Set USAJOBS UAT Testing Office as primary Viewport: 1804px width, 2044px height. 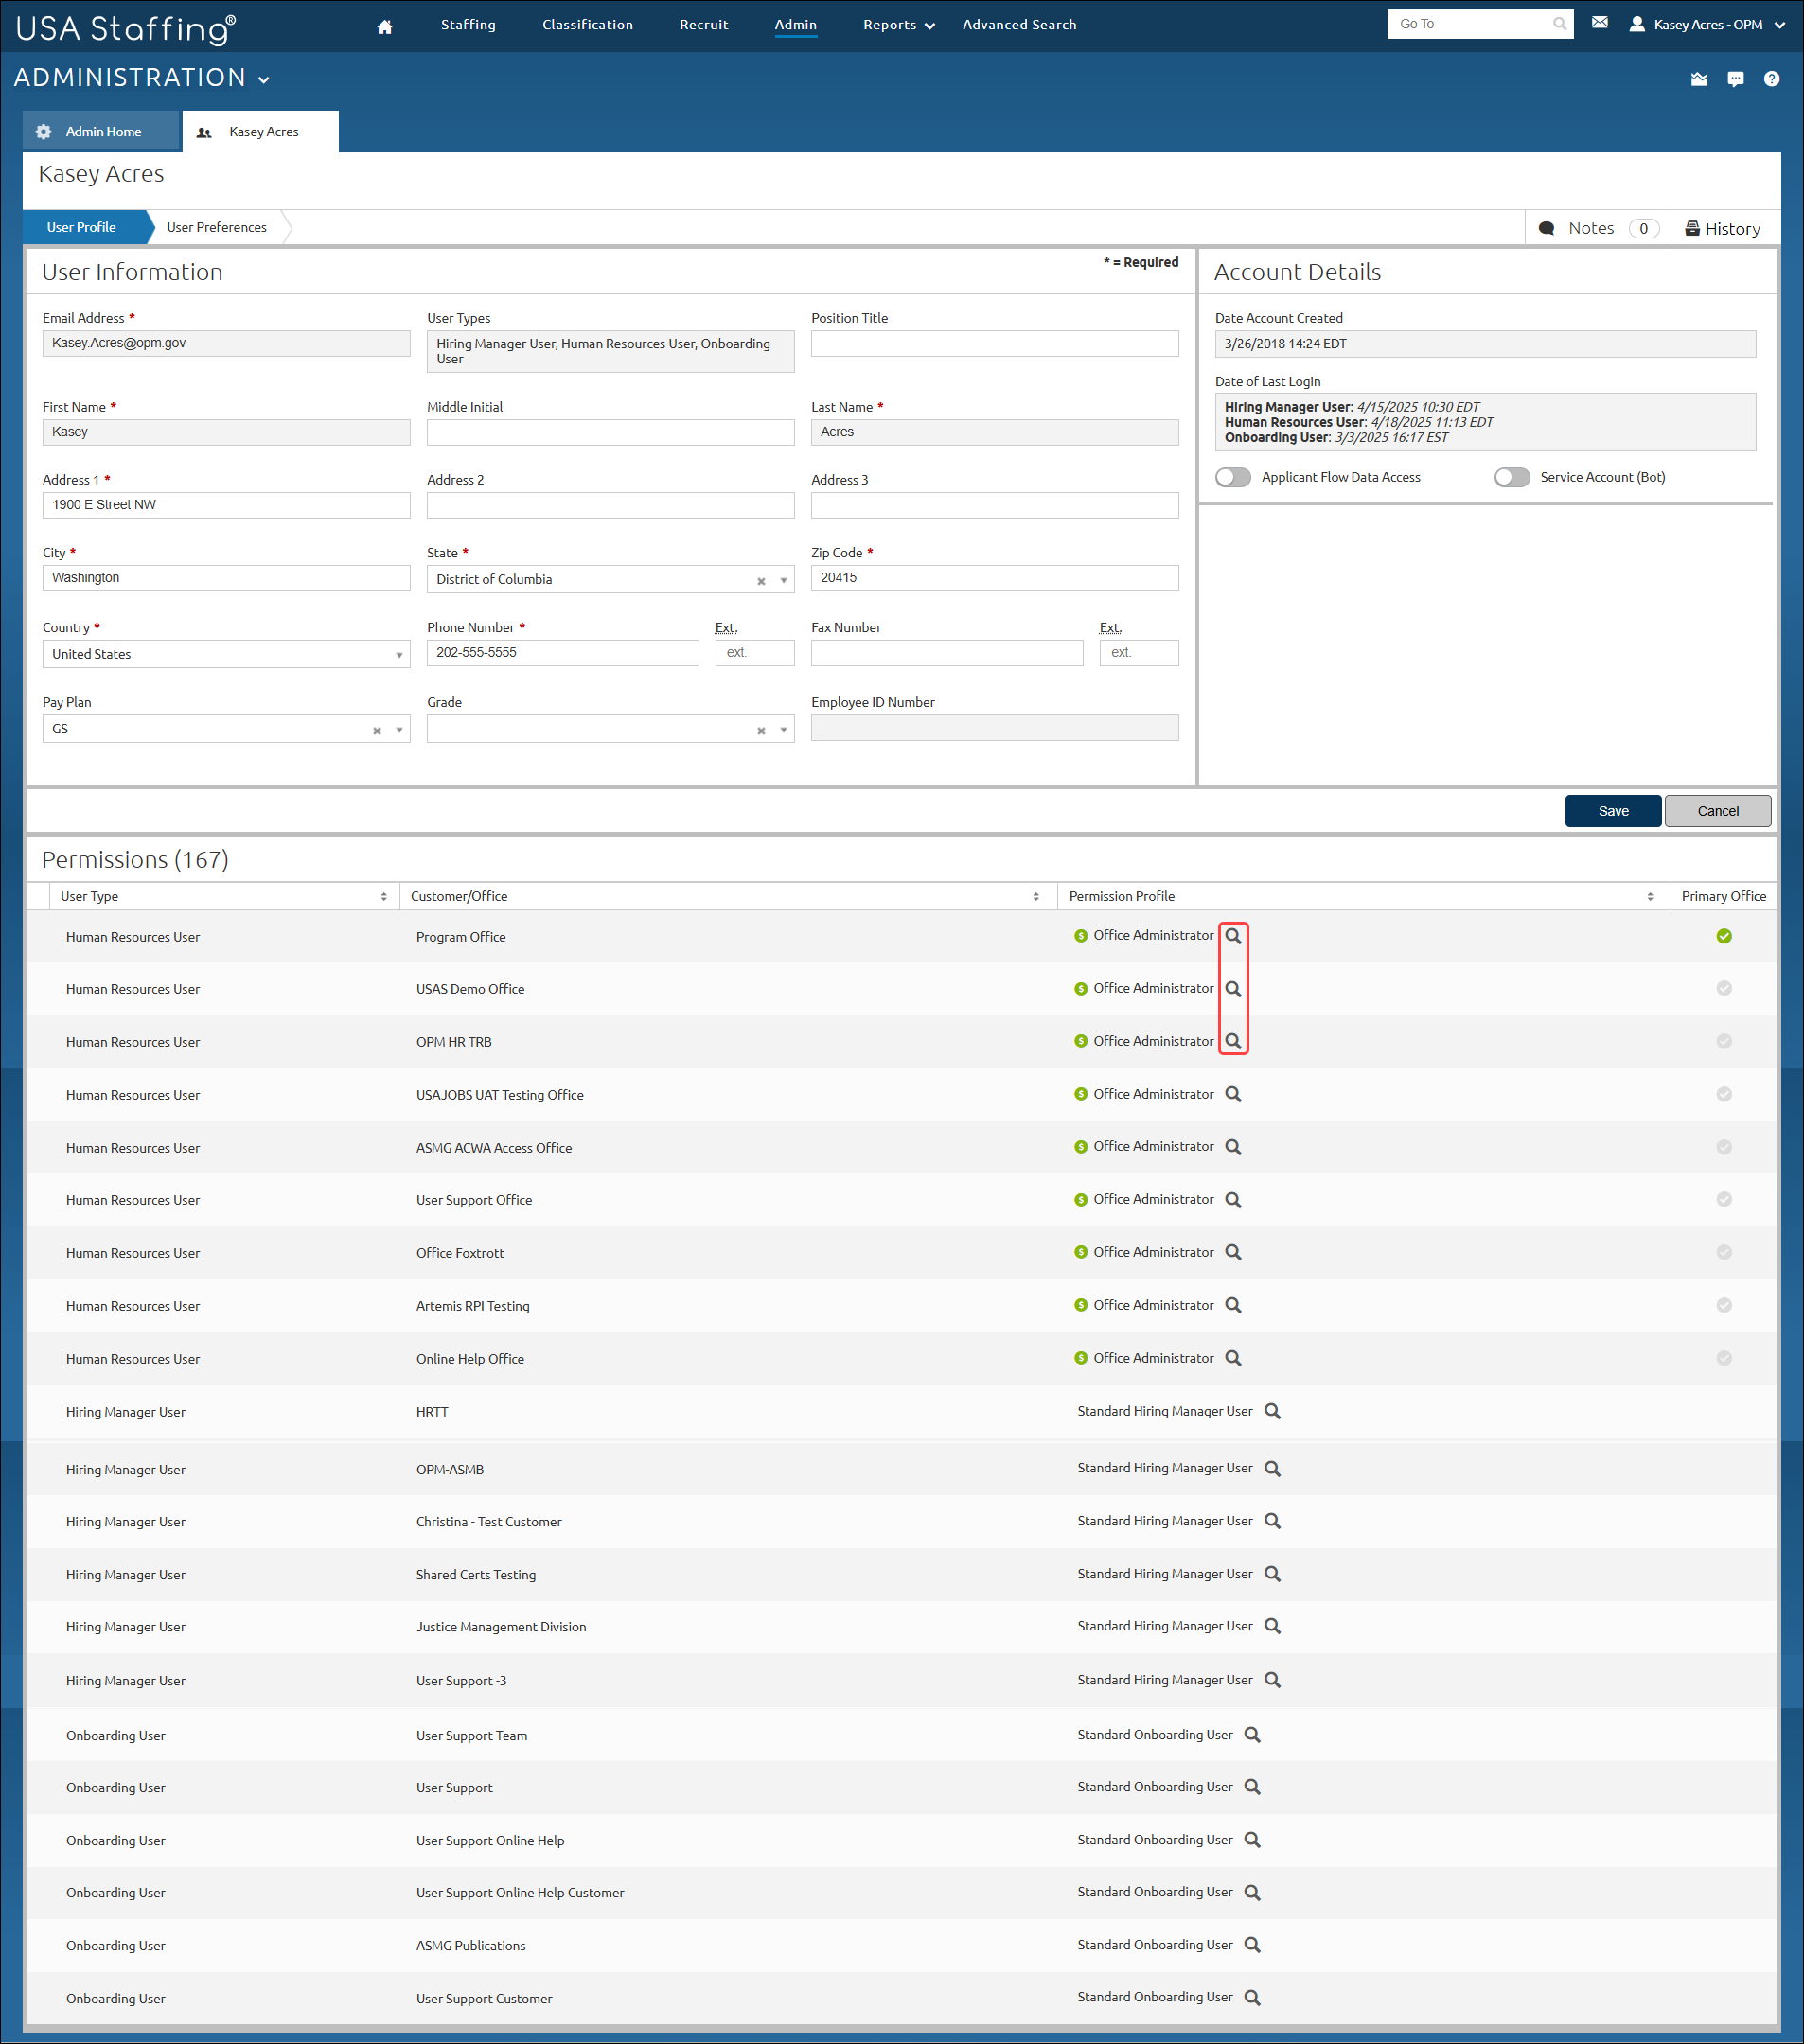1724,1094
